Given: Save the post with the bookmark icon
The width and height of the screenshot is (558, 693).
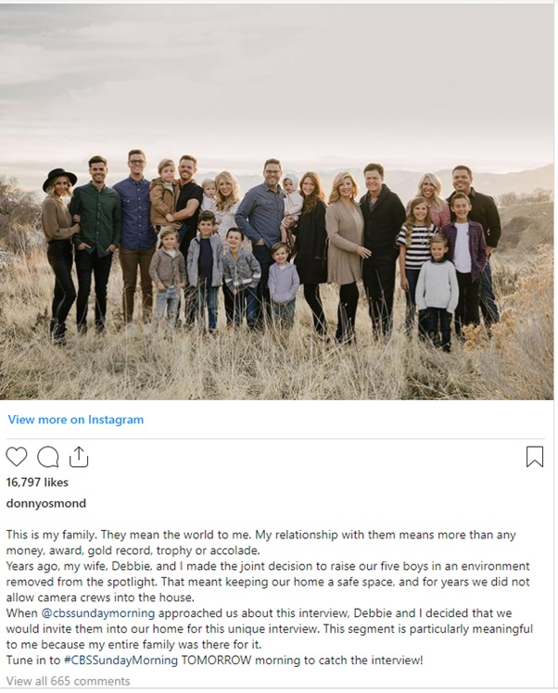Looking at the screenshot, I should 535,457.
